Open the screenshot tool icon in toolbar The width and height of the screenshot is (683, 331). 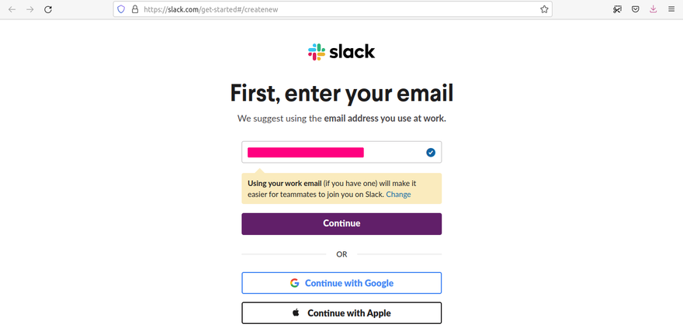pos(617,9)
